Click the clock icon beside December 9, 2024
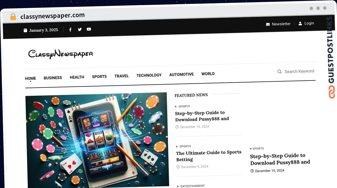Viewport: 337px width, 188px height. (x=178, y=167)
